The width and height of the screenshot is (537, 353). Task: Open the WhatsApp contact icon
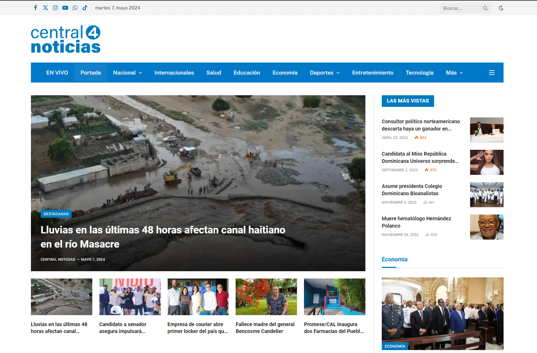(75, 7)
